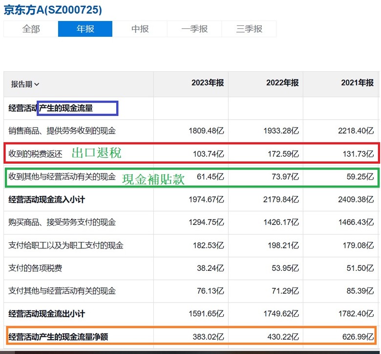Click the value 1749.62亿
Viewport: 381px width, 354px height.
click(281, 314)
